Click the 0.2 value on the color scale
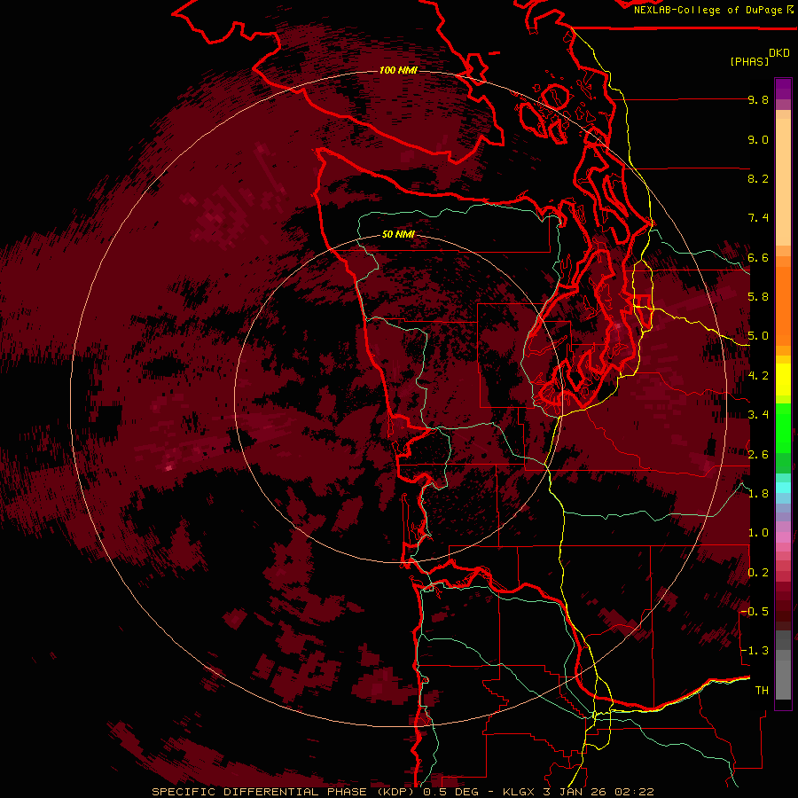The height and width of the screenshot is (798, 798). tap(758, 573)
